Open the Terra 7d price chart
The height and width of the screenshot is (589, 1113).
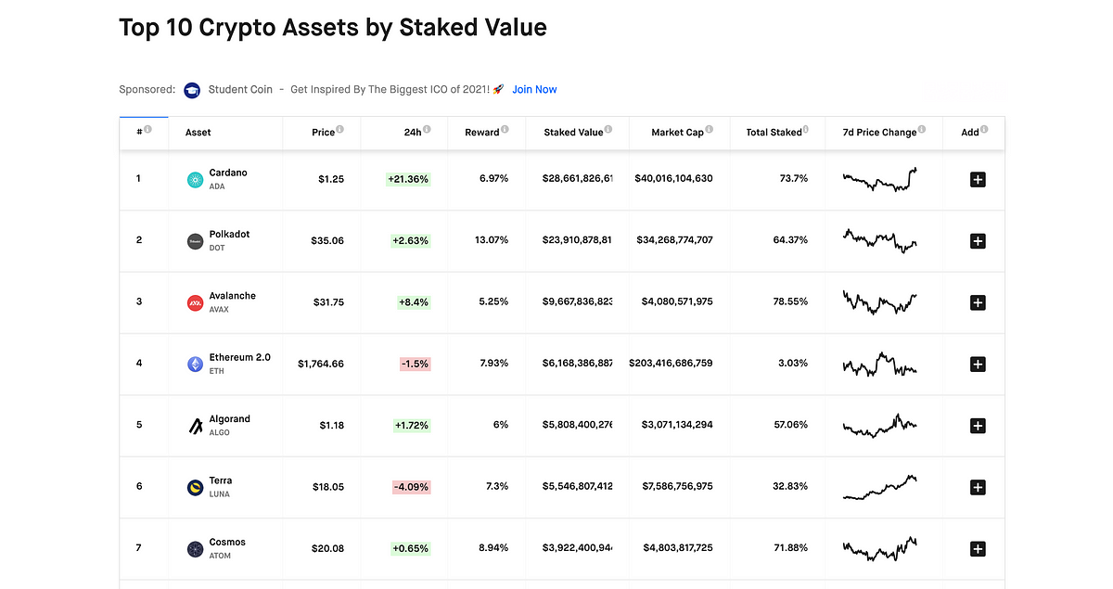tap(880, 488)
